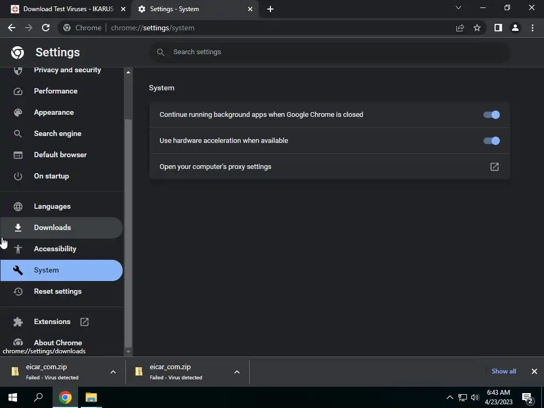Click the forward navigation arrow
Viewport: 544px width, 408px height.
29,28
